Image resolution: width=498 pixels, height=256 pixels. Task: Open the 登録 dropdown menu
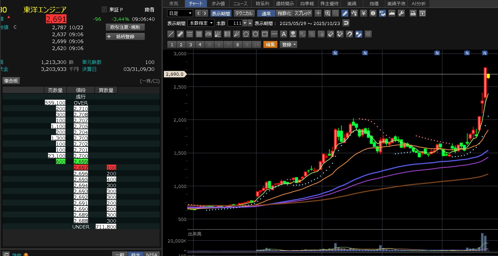click(289, 44)
